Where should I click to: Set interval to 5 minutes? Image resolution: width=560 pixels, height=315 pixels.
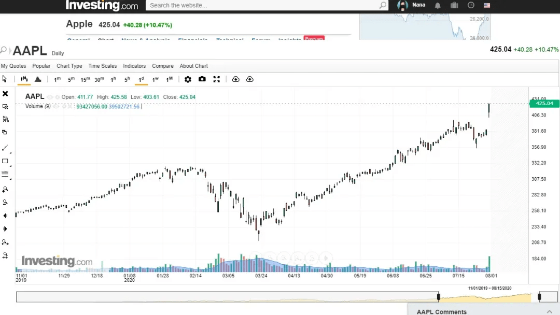(x=71, y=79)
